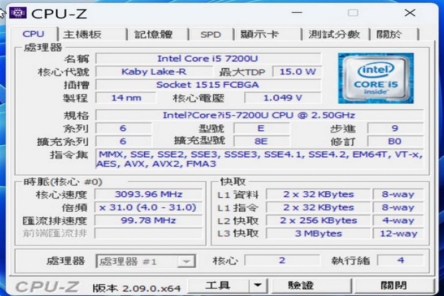Click the core voltage value 1.049 V

[x=283, y=98]
